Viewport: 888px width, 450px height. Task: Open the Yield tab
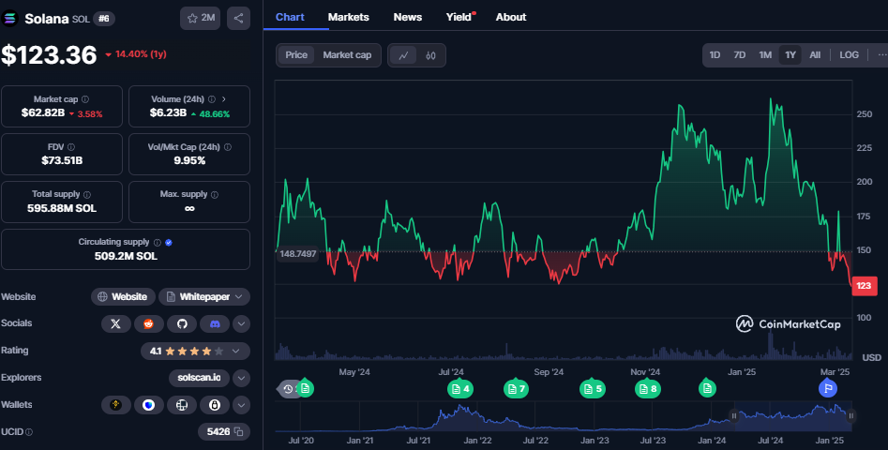click(x=459, y=17)
